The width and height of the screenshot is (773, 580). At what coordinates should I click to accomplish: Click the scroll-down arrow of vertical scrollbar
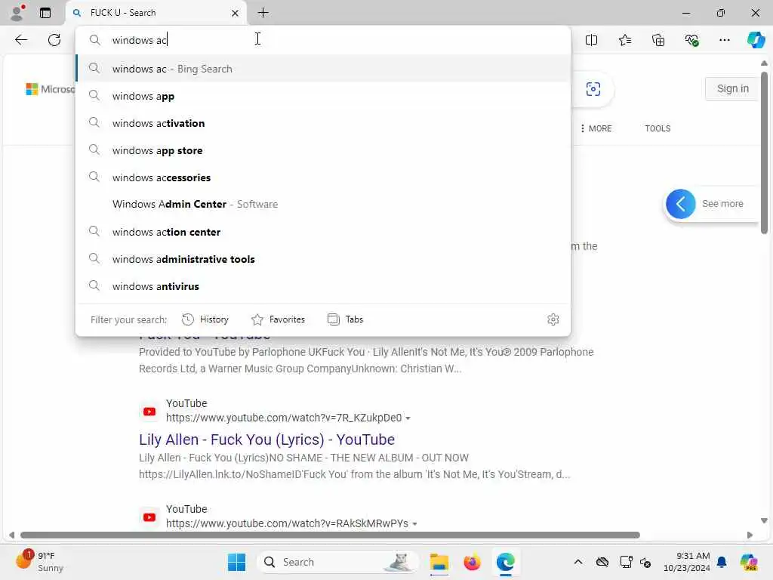click(764, 521)
